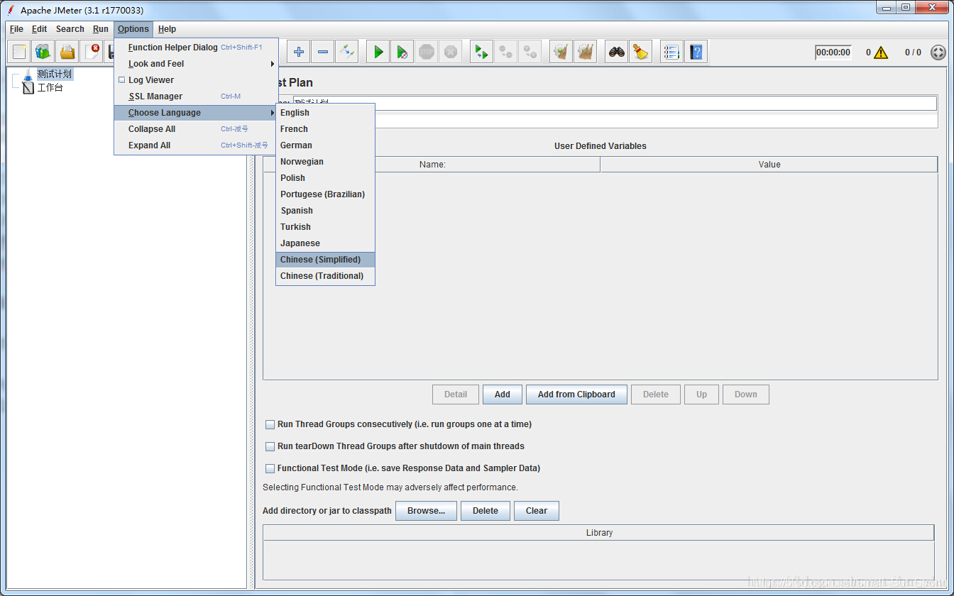The image size is (954, 596).
Task: Select Polish language
Action: [325, 178]
